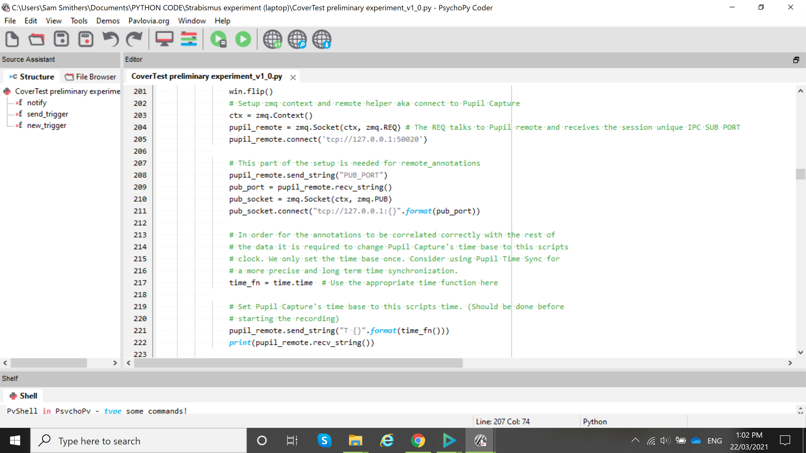
Task: Click Source Assistant horizontal scrollbar thumb
Action: coord(49,363)
